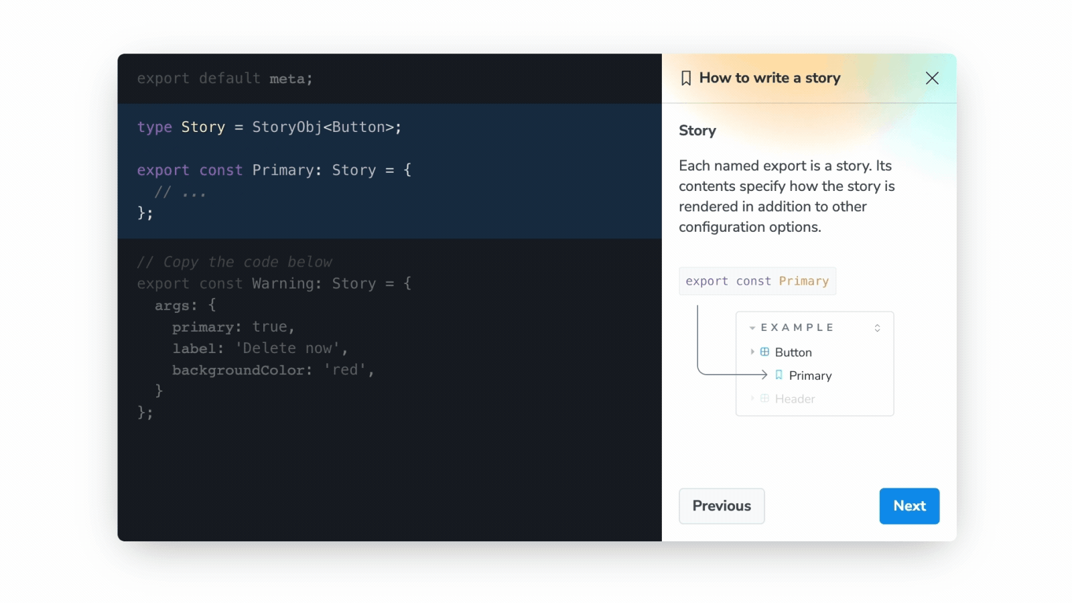The height and width of the screenshot is (603, 1072).
Task: Click the sort chevrons beside EXAMPLE
Action: (x=877, y=328)
